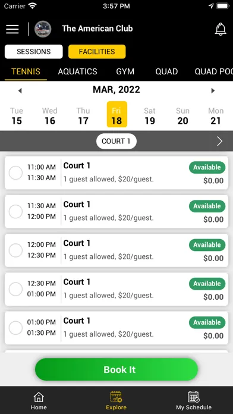Screen dimensions: 233x414
Task: Tap The American Club logo
Action: coord(43,29)
